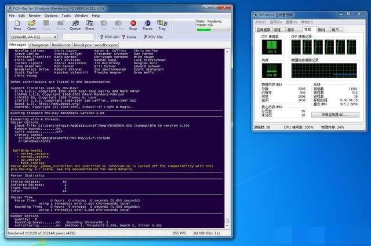
Task: Click the CPU usage 100% gauge
Action: coord(272,47)
